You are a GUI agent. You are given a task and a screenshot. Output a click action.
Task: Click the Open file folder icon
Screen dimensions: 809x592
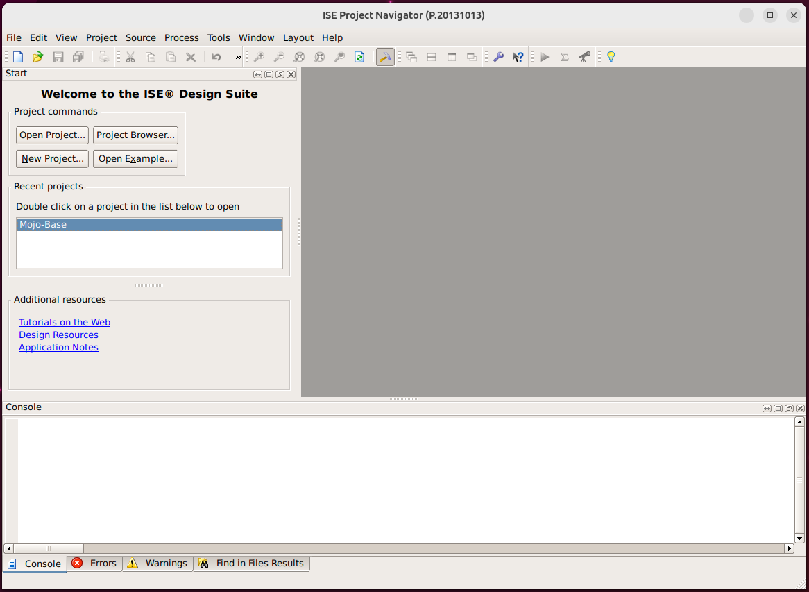[37, 57]
